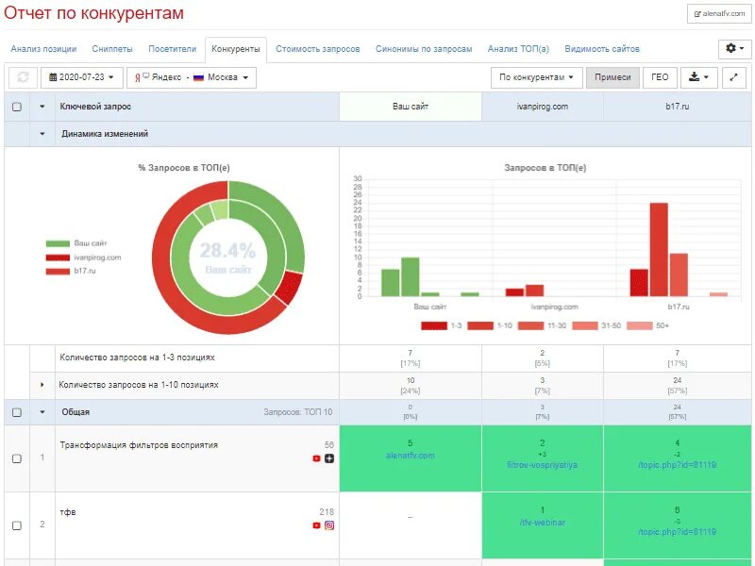Screen dimensions: 755x566
Task: Collapse the Общая group arrow
Action: coord(42,412)
